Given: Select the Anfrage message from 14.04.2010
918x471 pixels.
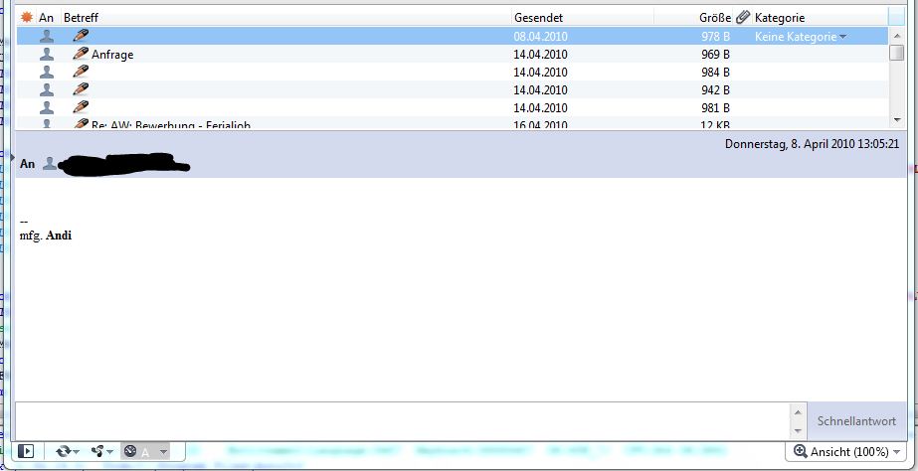Looking at the screenshot, I should point(298,55).
